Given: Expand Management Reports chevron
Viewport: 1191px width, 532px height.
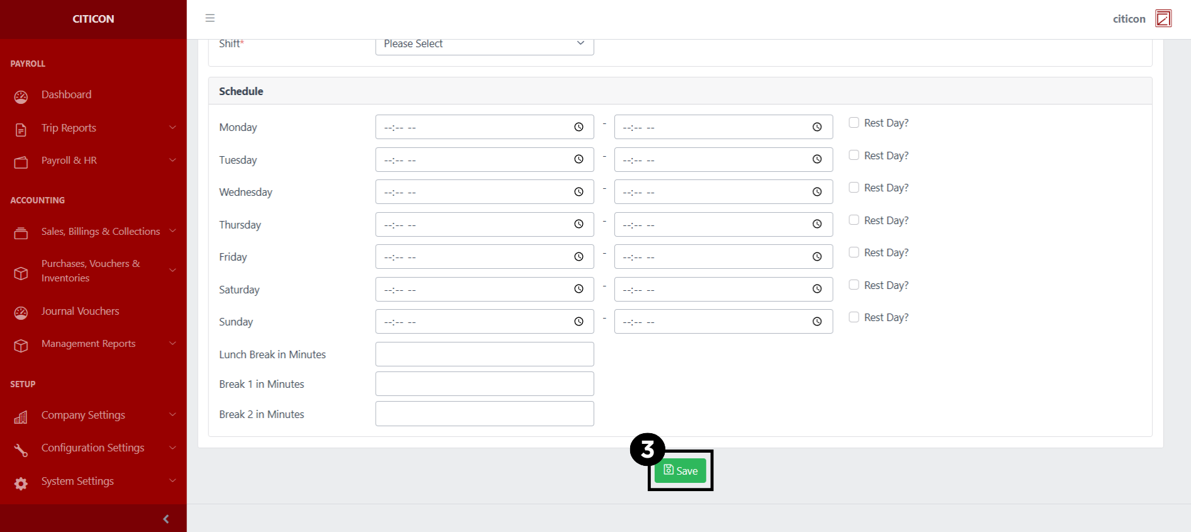Looking at the screenshot, I should pos(172,343).
